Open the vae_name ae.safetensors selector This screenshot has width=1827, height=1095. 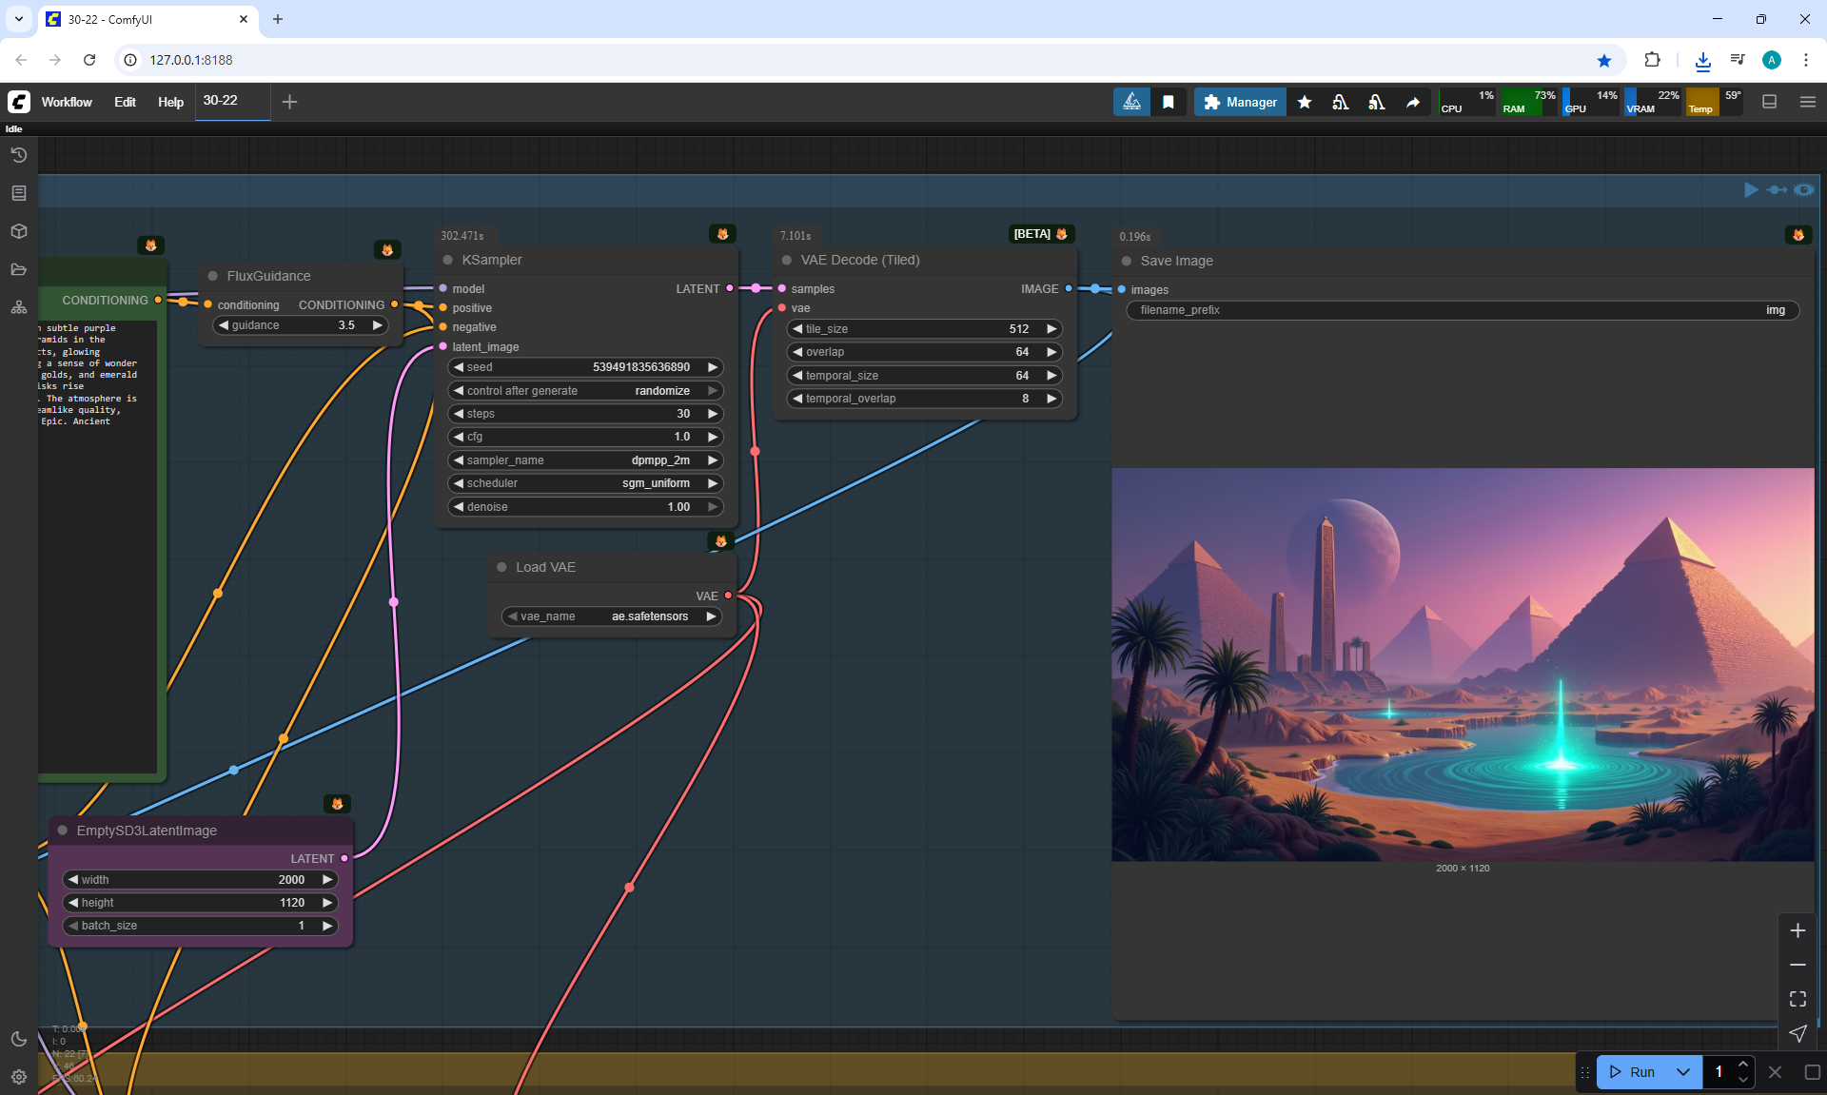[x=611, y=616]
